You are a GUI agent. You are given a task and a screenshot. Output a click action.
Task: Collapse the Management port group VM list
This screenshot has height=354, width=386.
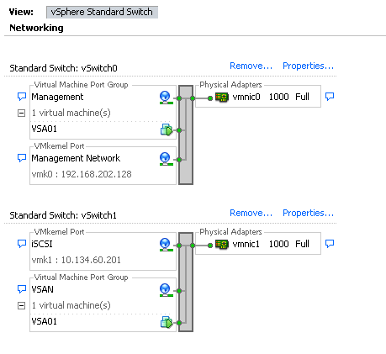coord(21,114)
